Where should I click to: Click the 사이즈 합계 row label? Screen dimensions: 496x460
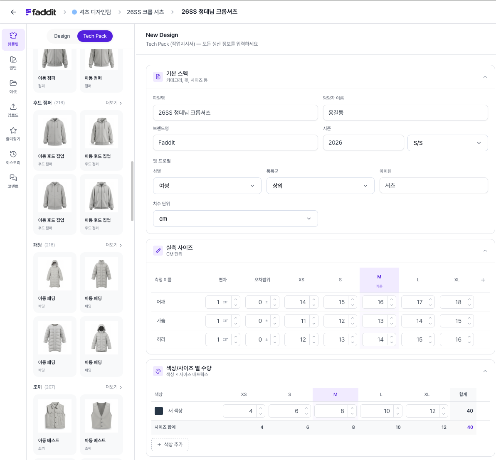(165, 427)
